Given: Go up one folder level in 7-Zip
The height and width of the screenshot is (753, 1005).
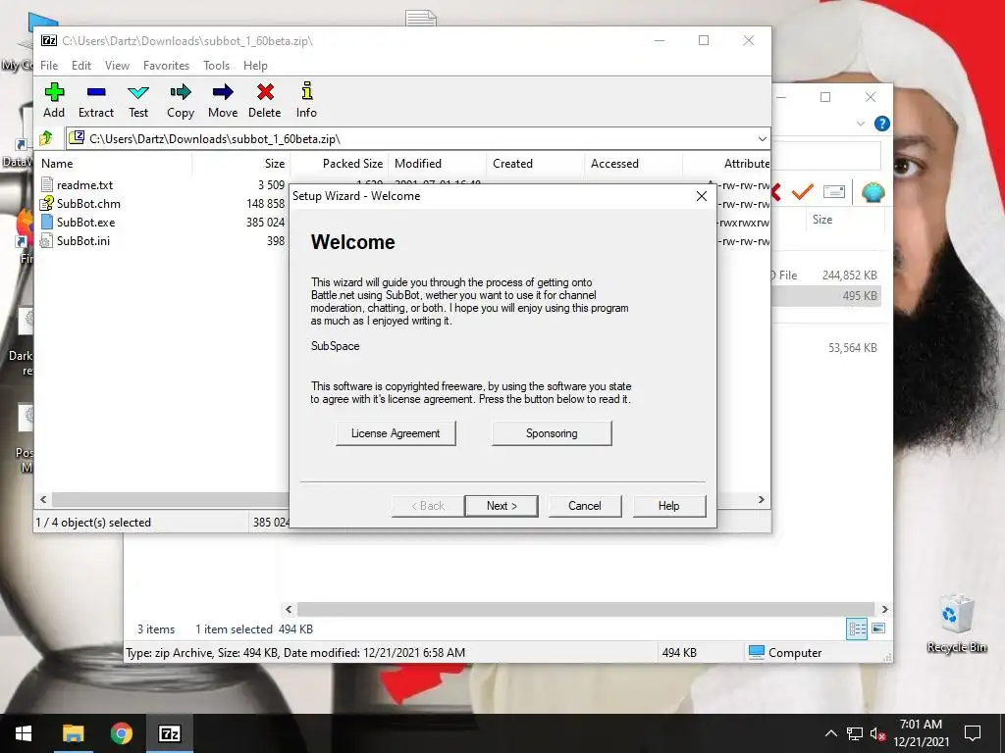Looking at the screenshot, I should click(46, 138).
